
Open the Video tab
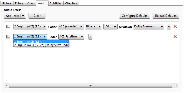click(x=31, y=3)
